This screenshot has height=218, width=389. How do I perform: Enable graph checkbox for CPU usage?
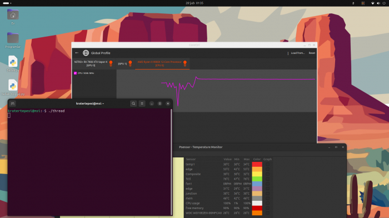267,203
